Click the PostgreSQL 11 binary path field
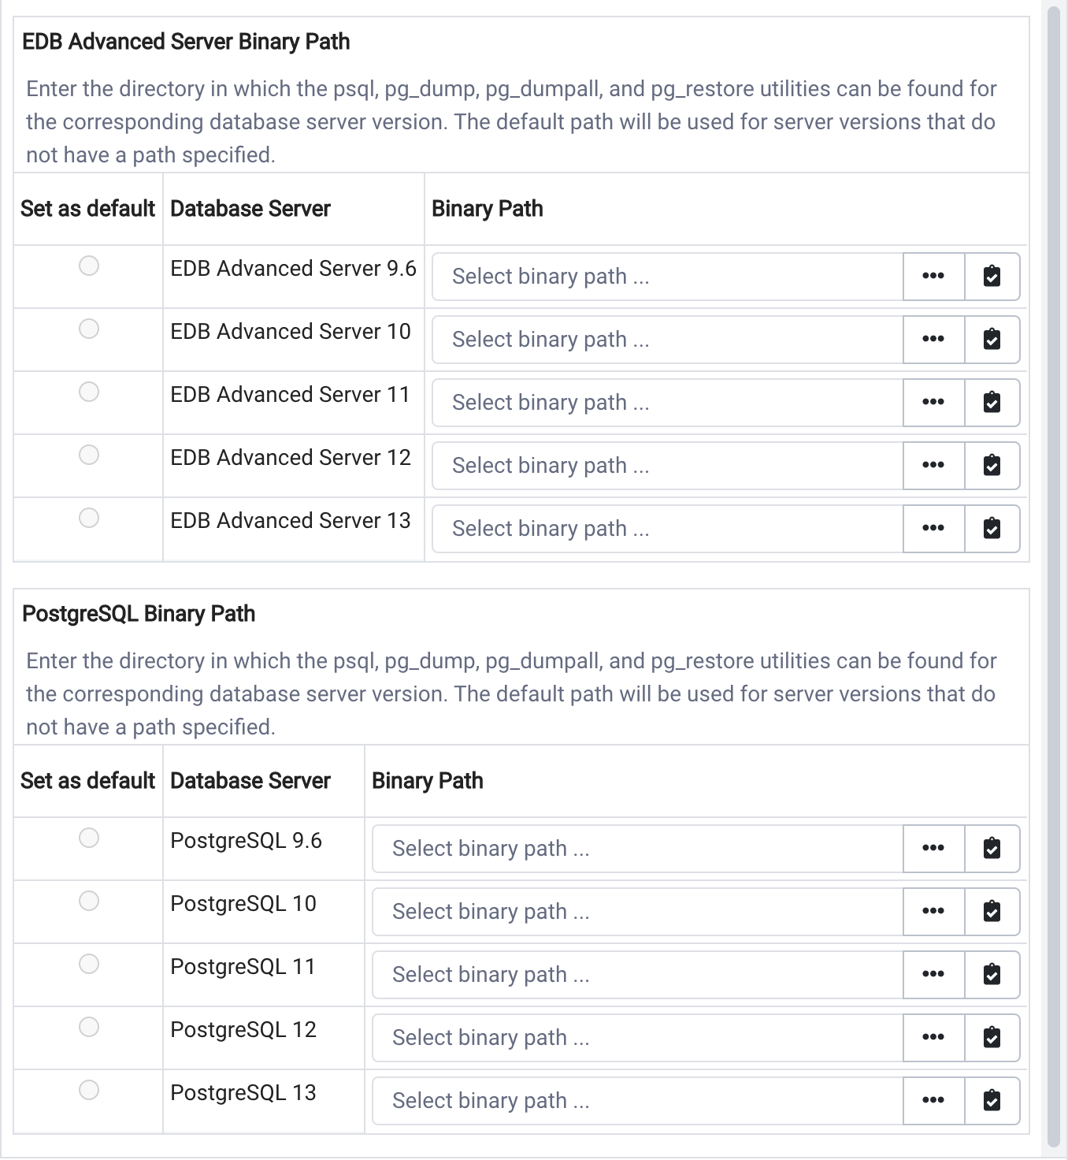The image size is (1068, 1160). [636, 974]
